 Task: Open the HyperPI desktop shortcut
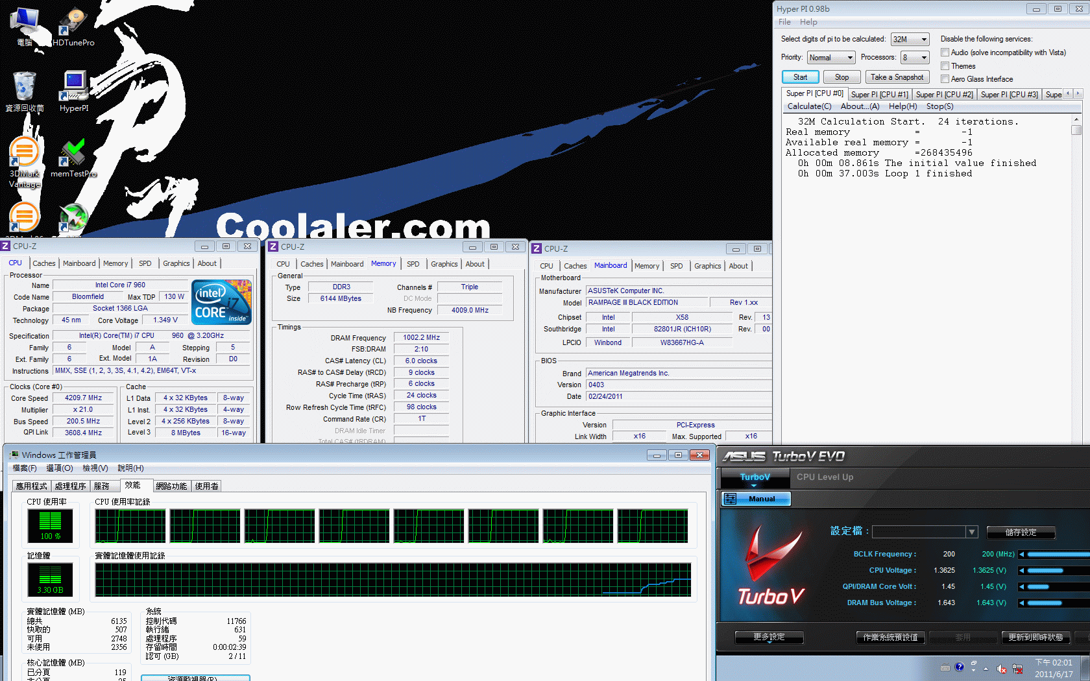pyautogui.click(x=74, y=91)
